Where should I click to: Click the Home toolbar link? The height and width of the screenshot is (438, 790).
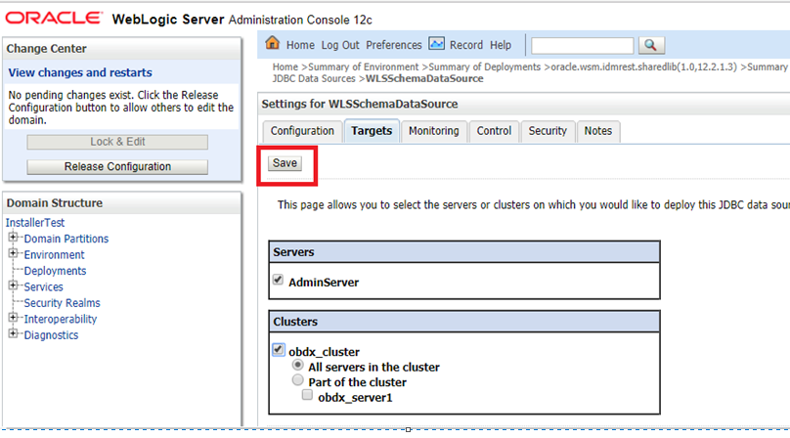(x=300, y=45)
